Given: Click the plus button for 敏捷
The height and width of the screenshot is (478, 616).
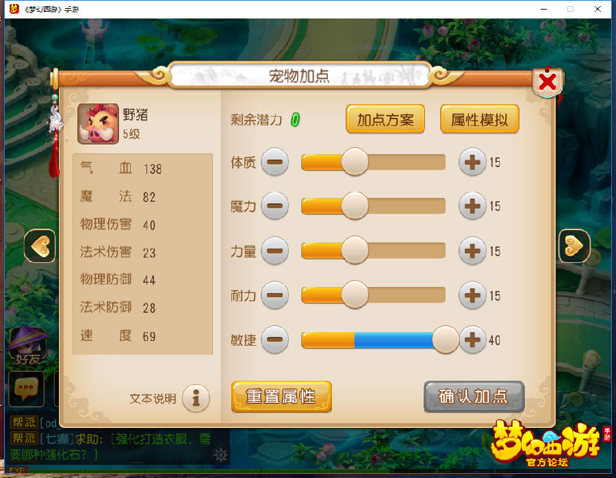Looking at the screenshot, I should click(472, 339).
